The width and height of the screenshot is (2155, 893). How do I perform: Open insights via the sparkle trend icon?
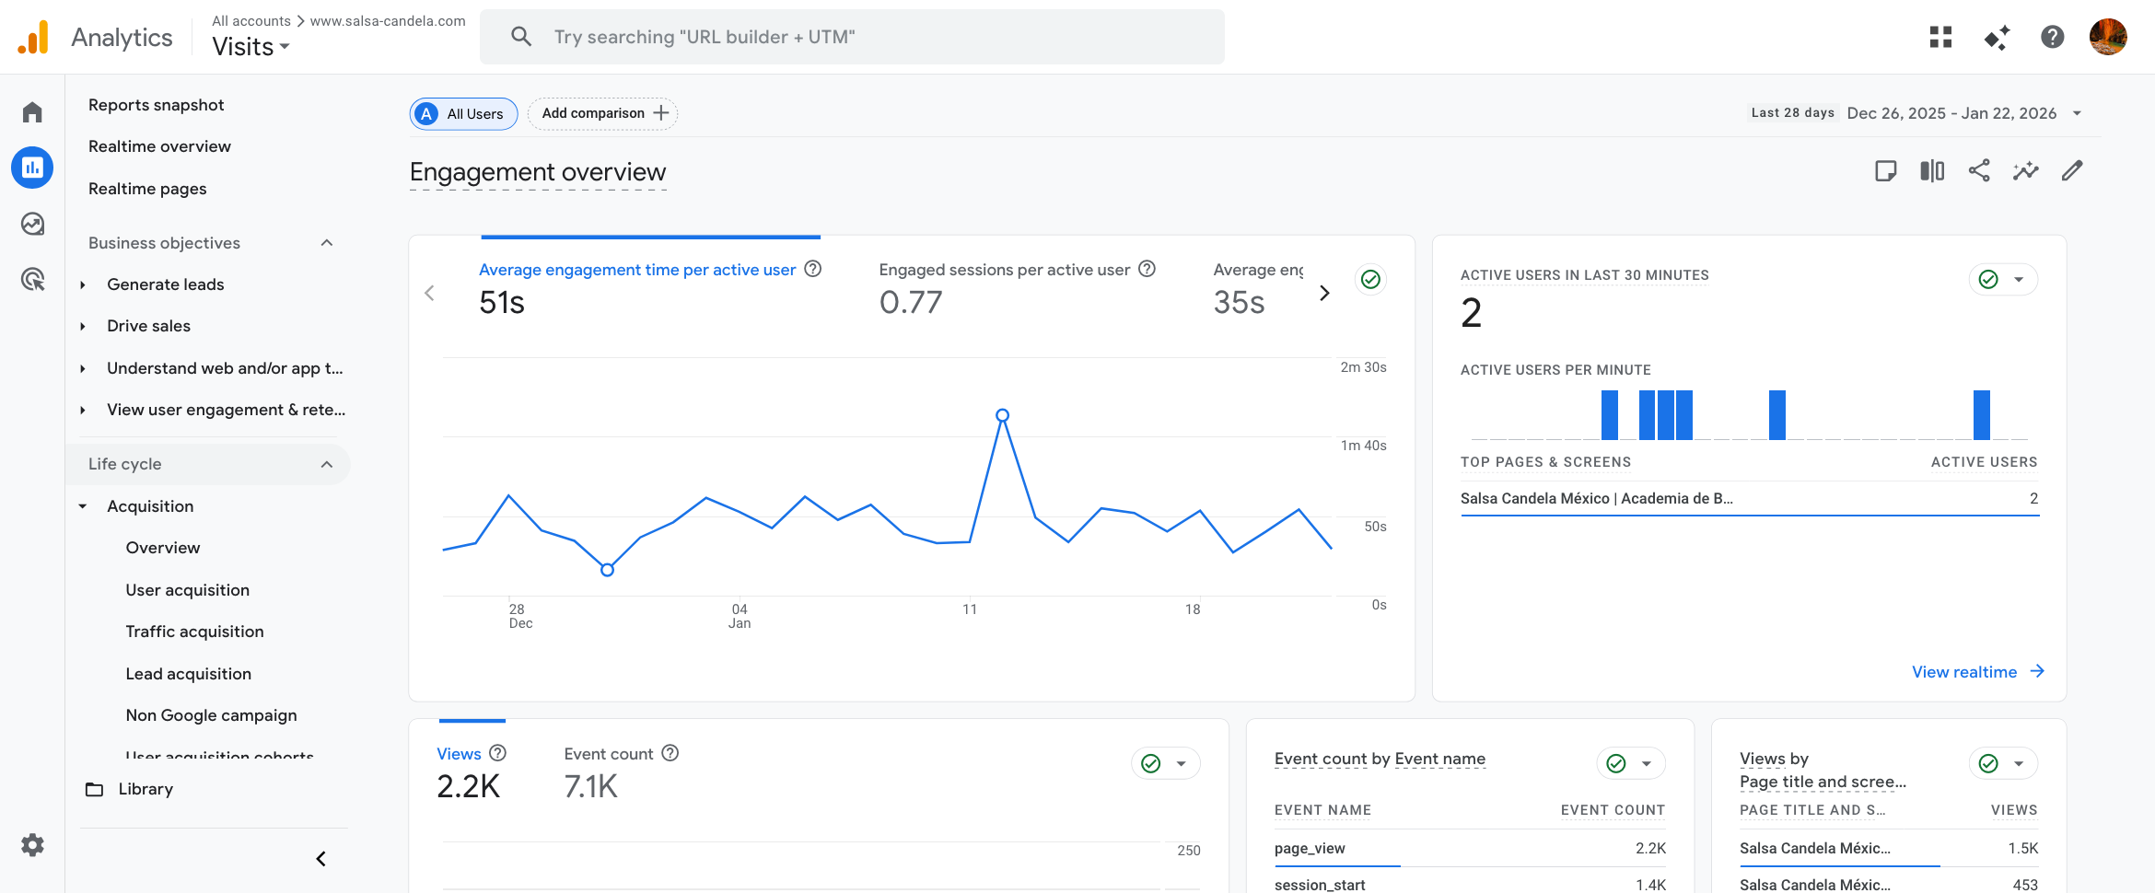click(x=2025, y=170)
